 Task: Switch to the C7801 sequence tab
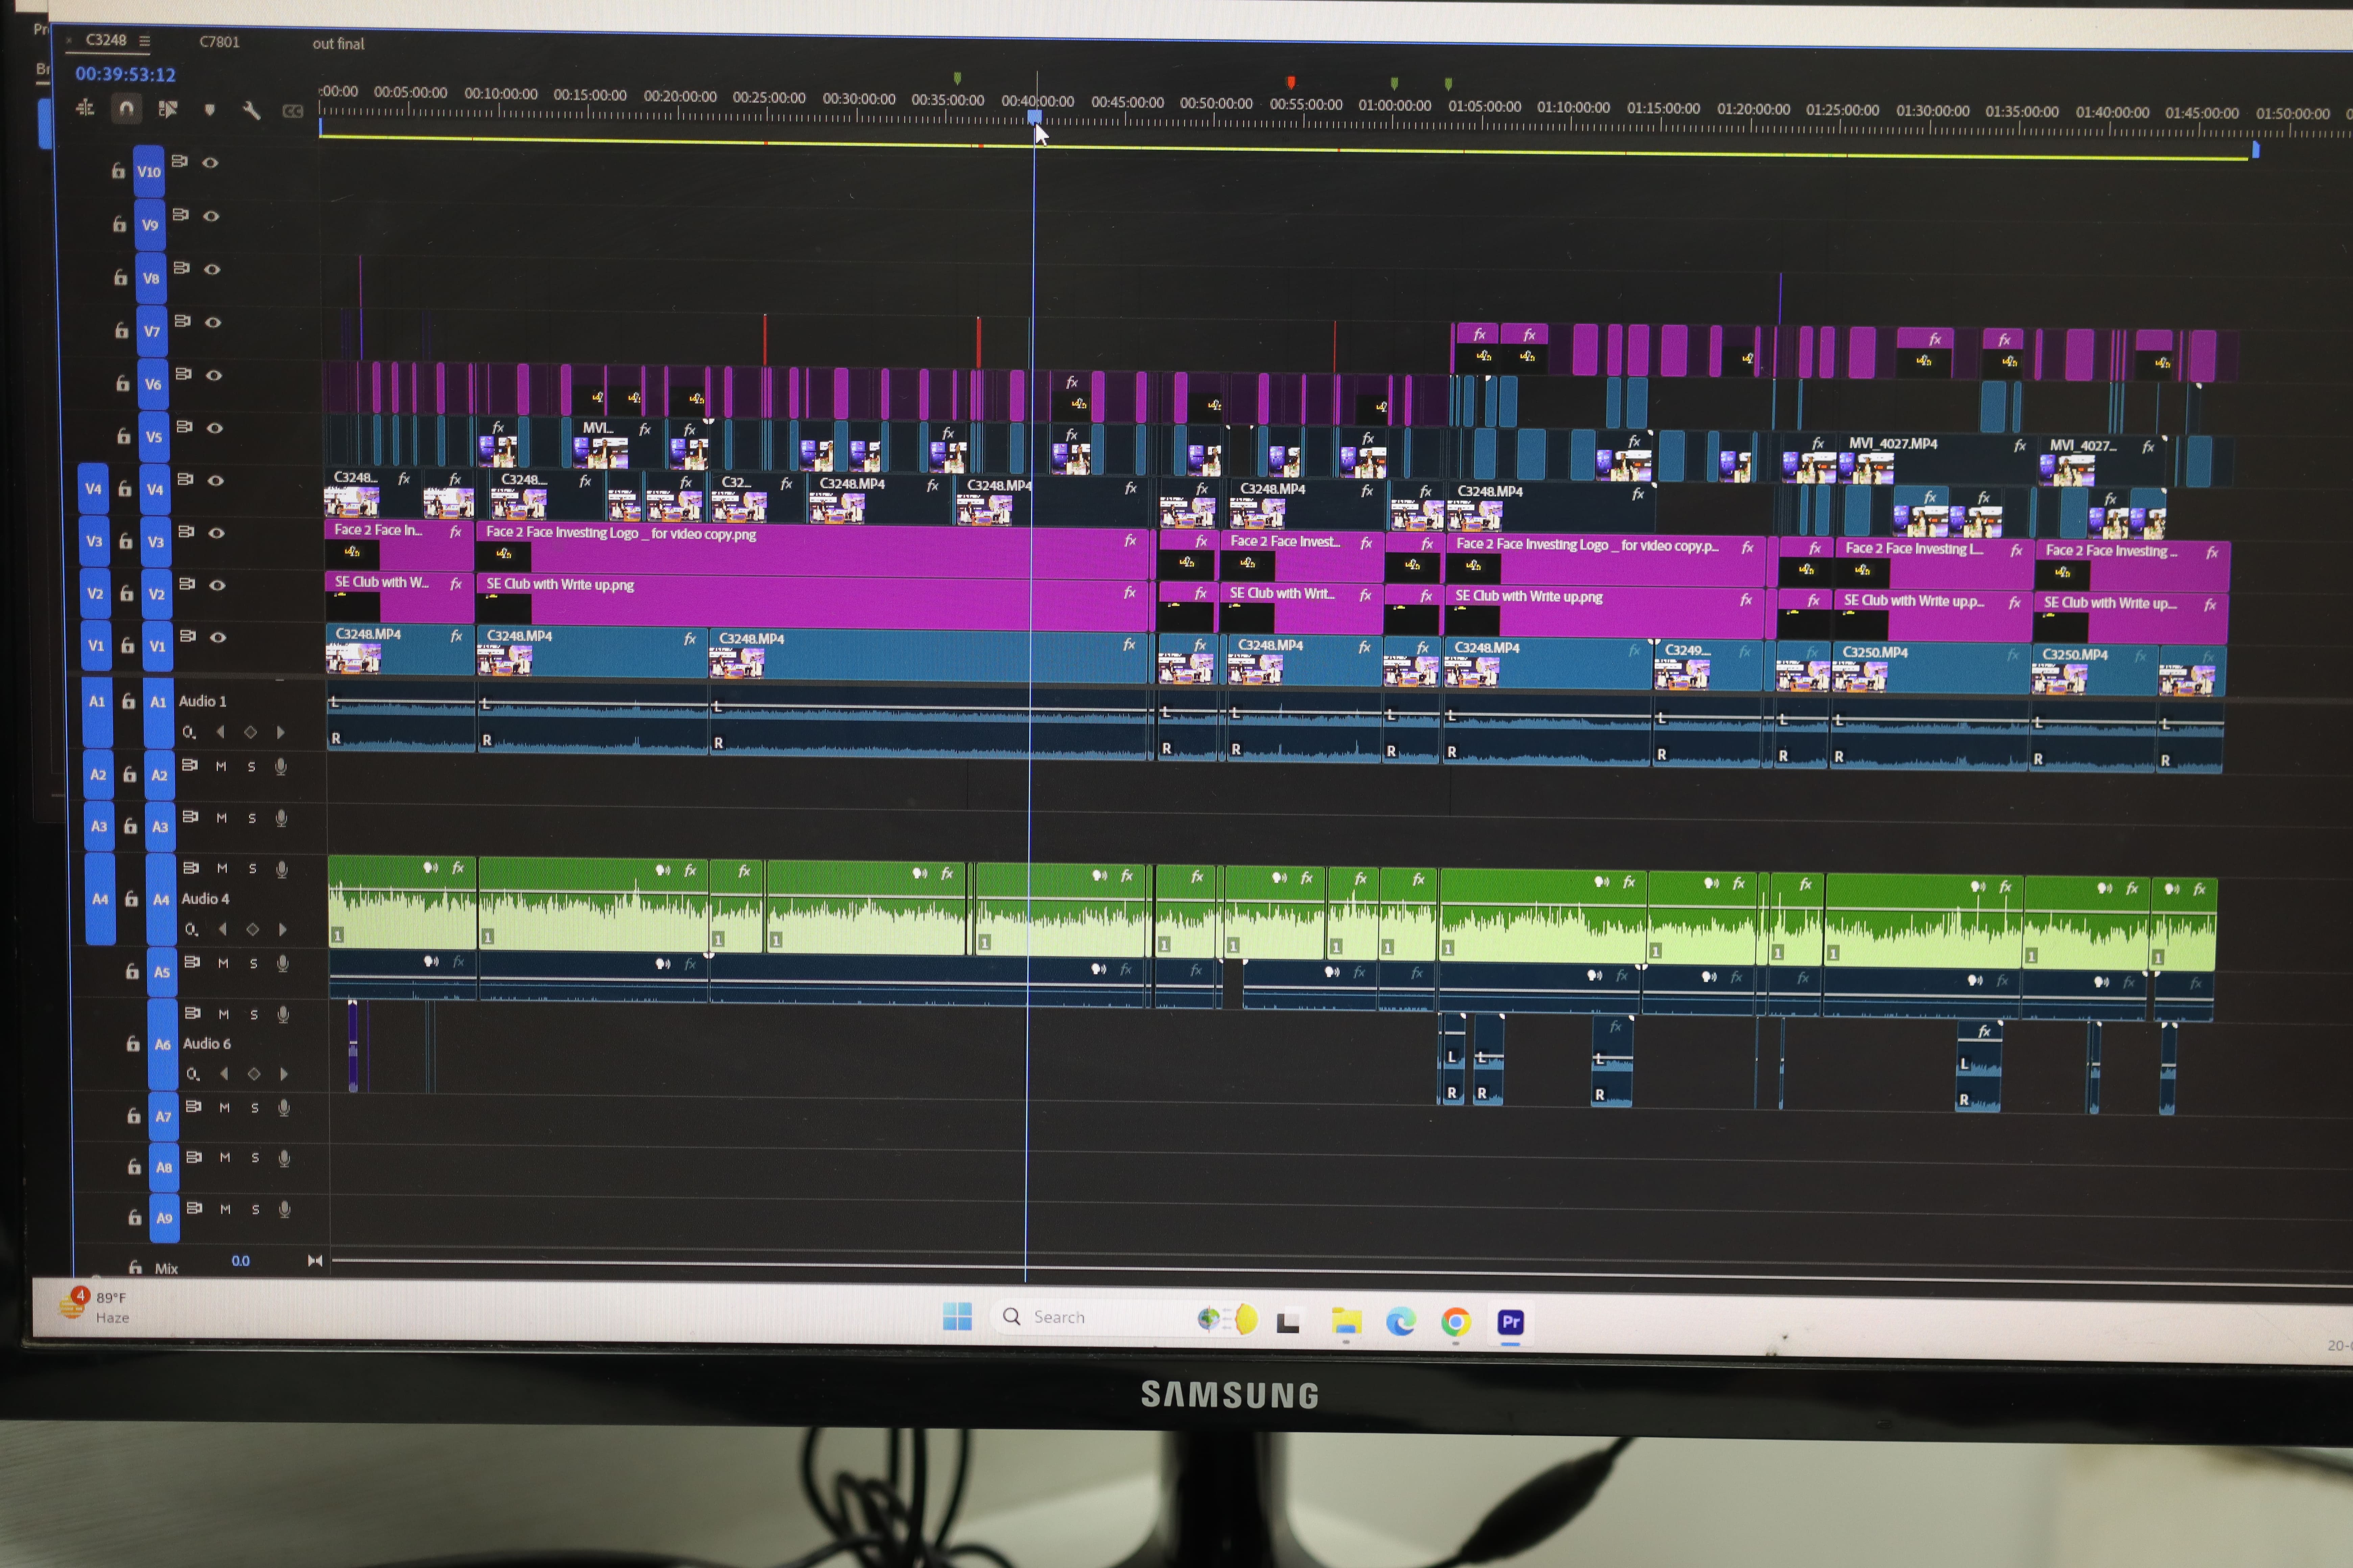pyautogui.click(x=219, y=42)
